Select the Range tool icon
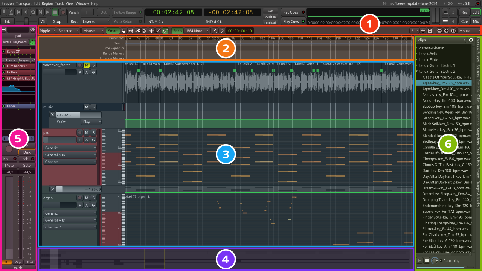 (131, 31)
